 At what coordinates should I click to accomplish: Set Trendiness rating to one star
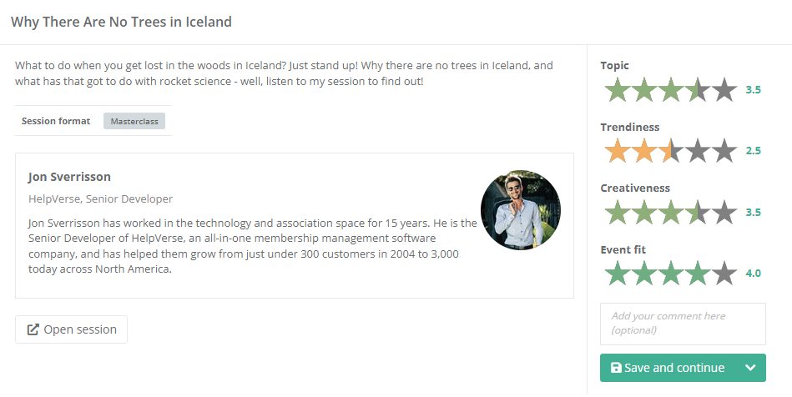pos(617,151)
